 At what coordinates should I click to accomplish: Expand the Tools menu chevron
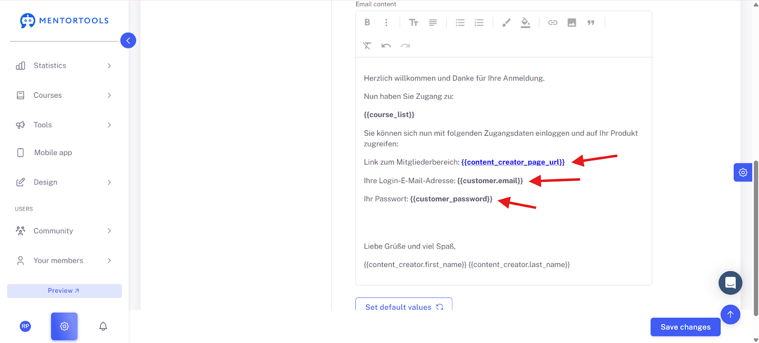coord(109,125)
